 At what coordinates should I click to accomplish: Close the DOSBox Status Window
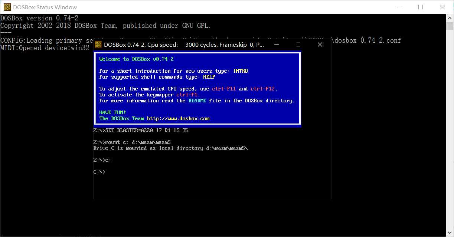[442, 7]
